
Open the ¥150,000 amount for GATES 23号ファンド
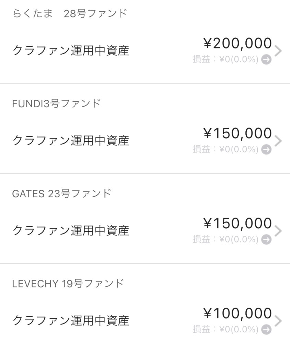pos(238,224)
